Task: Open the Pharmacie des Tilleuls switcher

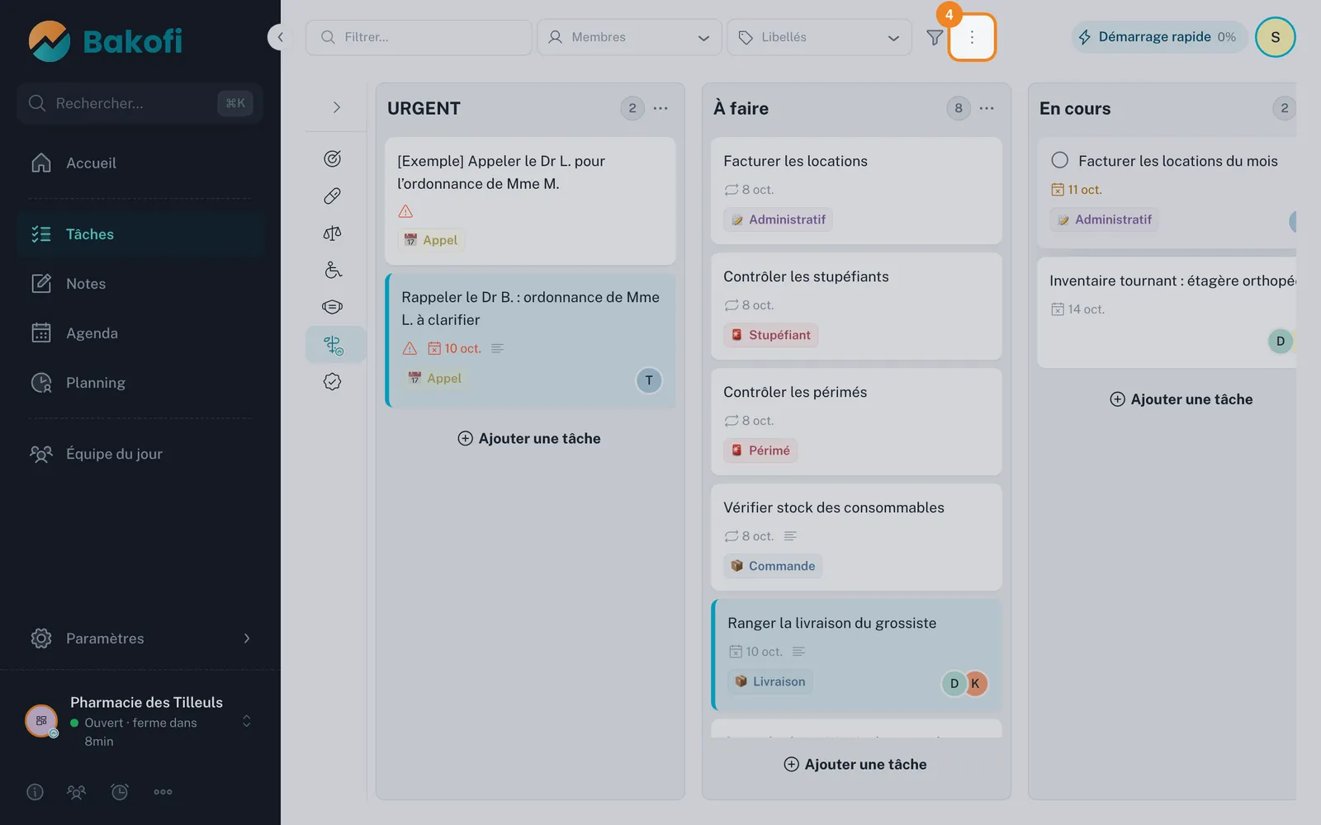Action: click(x=140, y=721)
